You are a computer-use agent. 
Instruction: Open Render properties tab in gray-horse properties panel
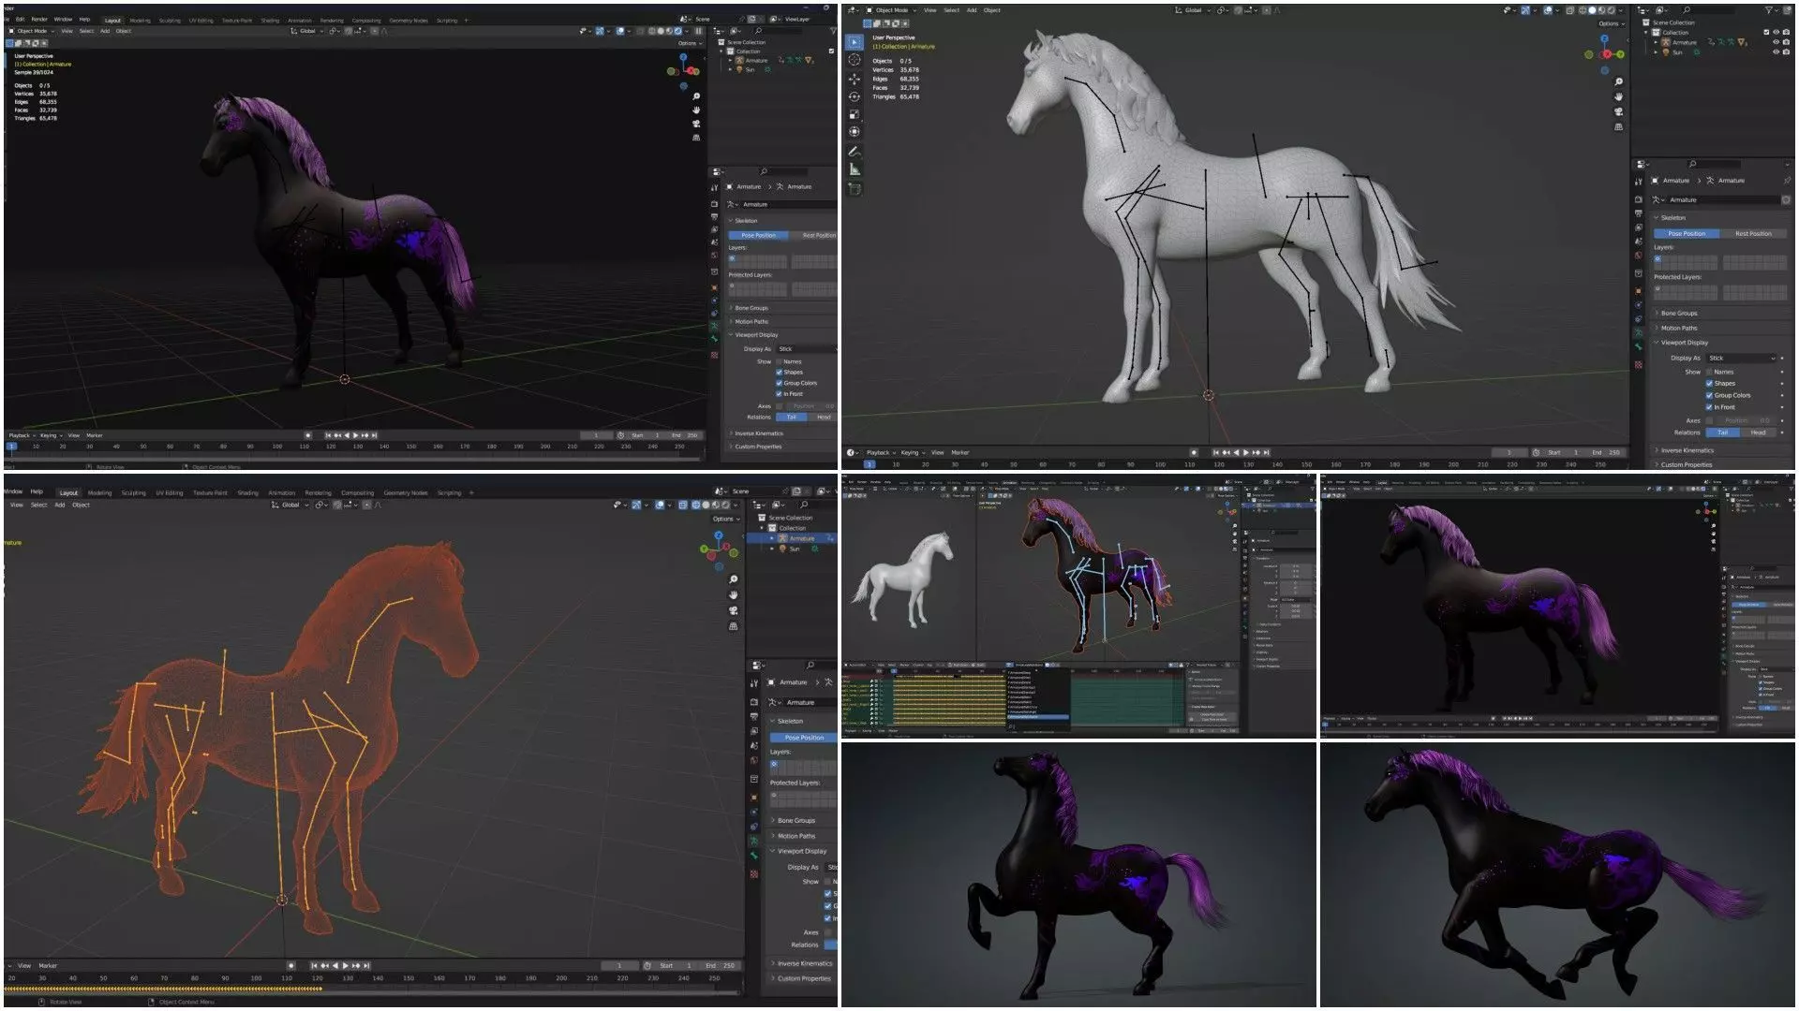[x=1638, y=199]
